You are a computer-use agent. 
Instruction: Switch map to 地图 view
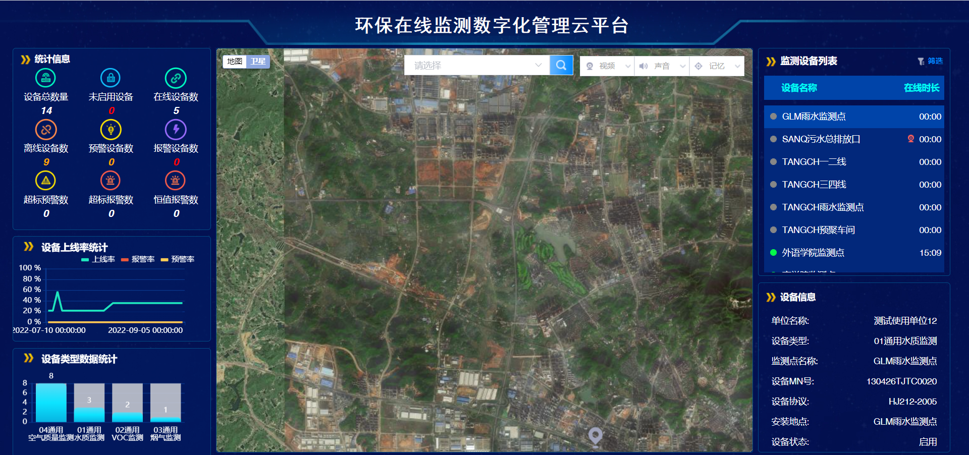coord(235,62)
